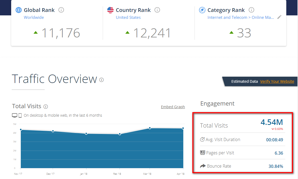Viewport: 298px width, 179px height.
Task: Show the Country Rank info tooltip
Action: (157, 10)
